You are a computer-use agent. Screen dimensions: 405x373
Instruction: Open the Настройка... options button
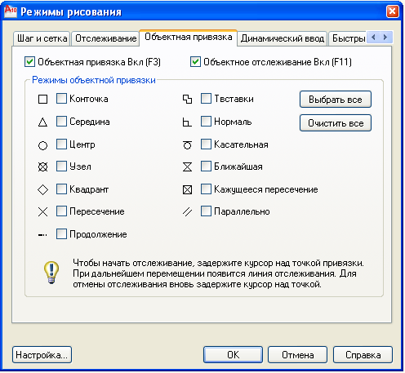click(x=42, y=355)
